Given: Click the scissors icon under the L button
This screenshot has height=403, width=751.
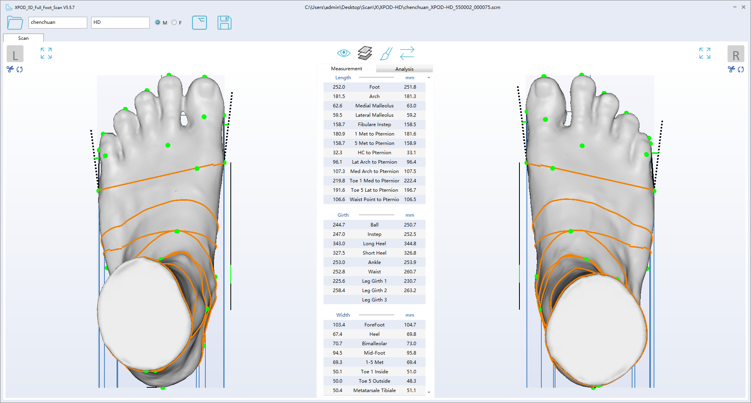Looking at the screenshot, I should pyautogui.click(x=10, y=69).
